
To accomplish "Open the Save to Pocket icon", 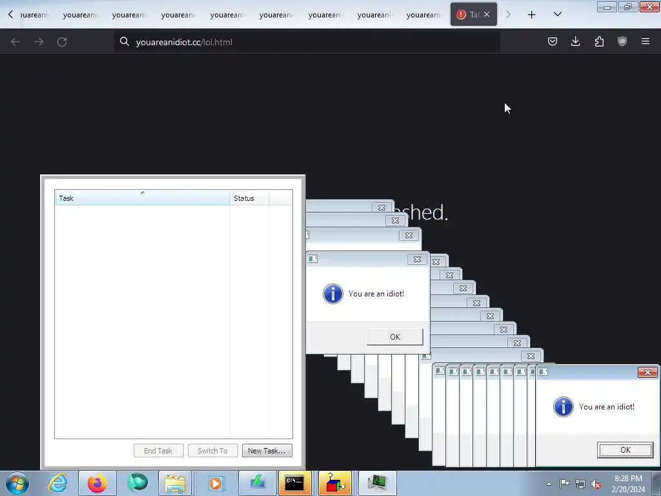I will click(x=553, y=41).
